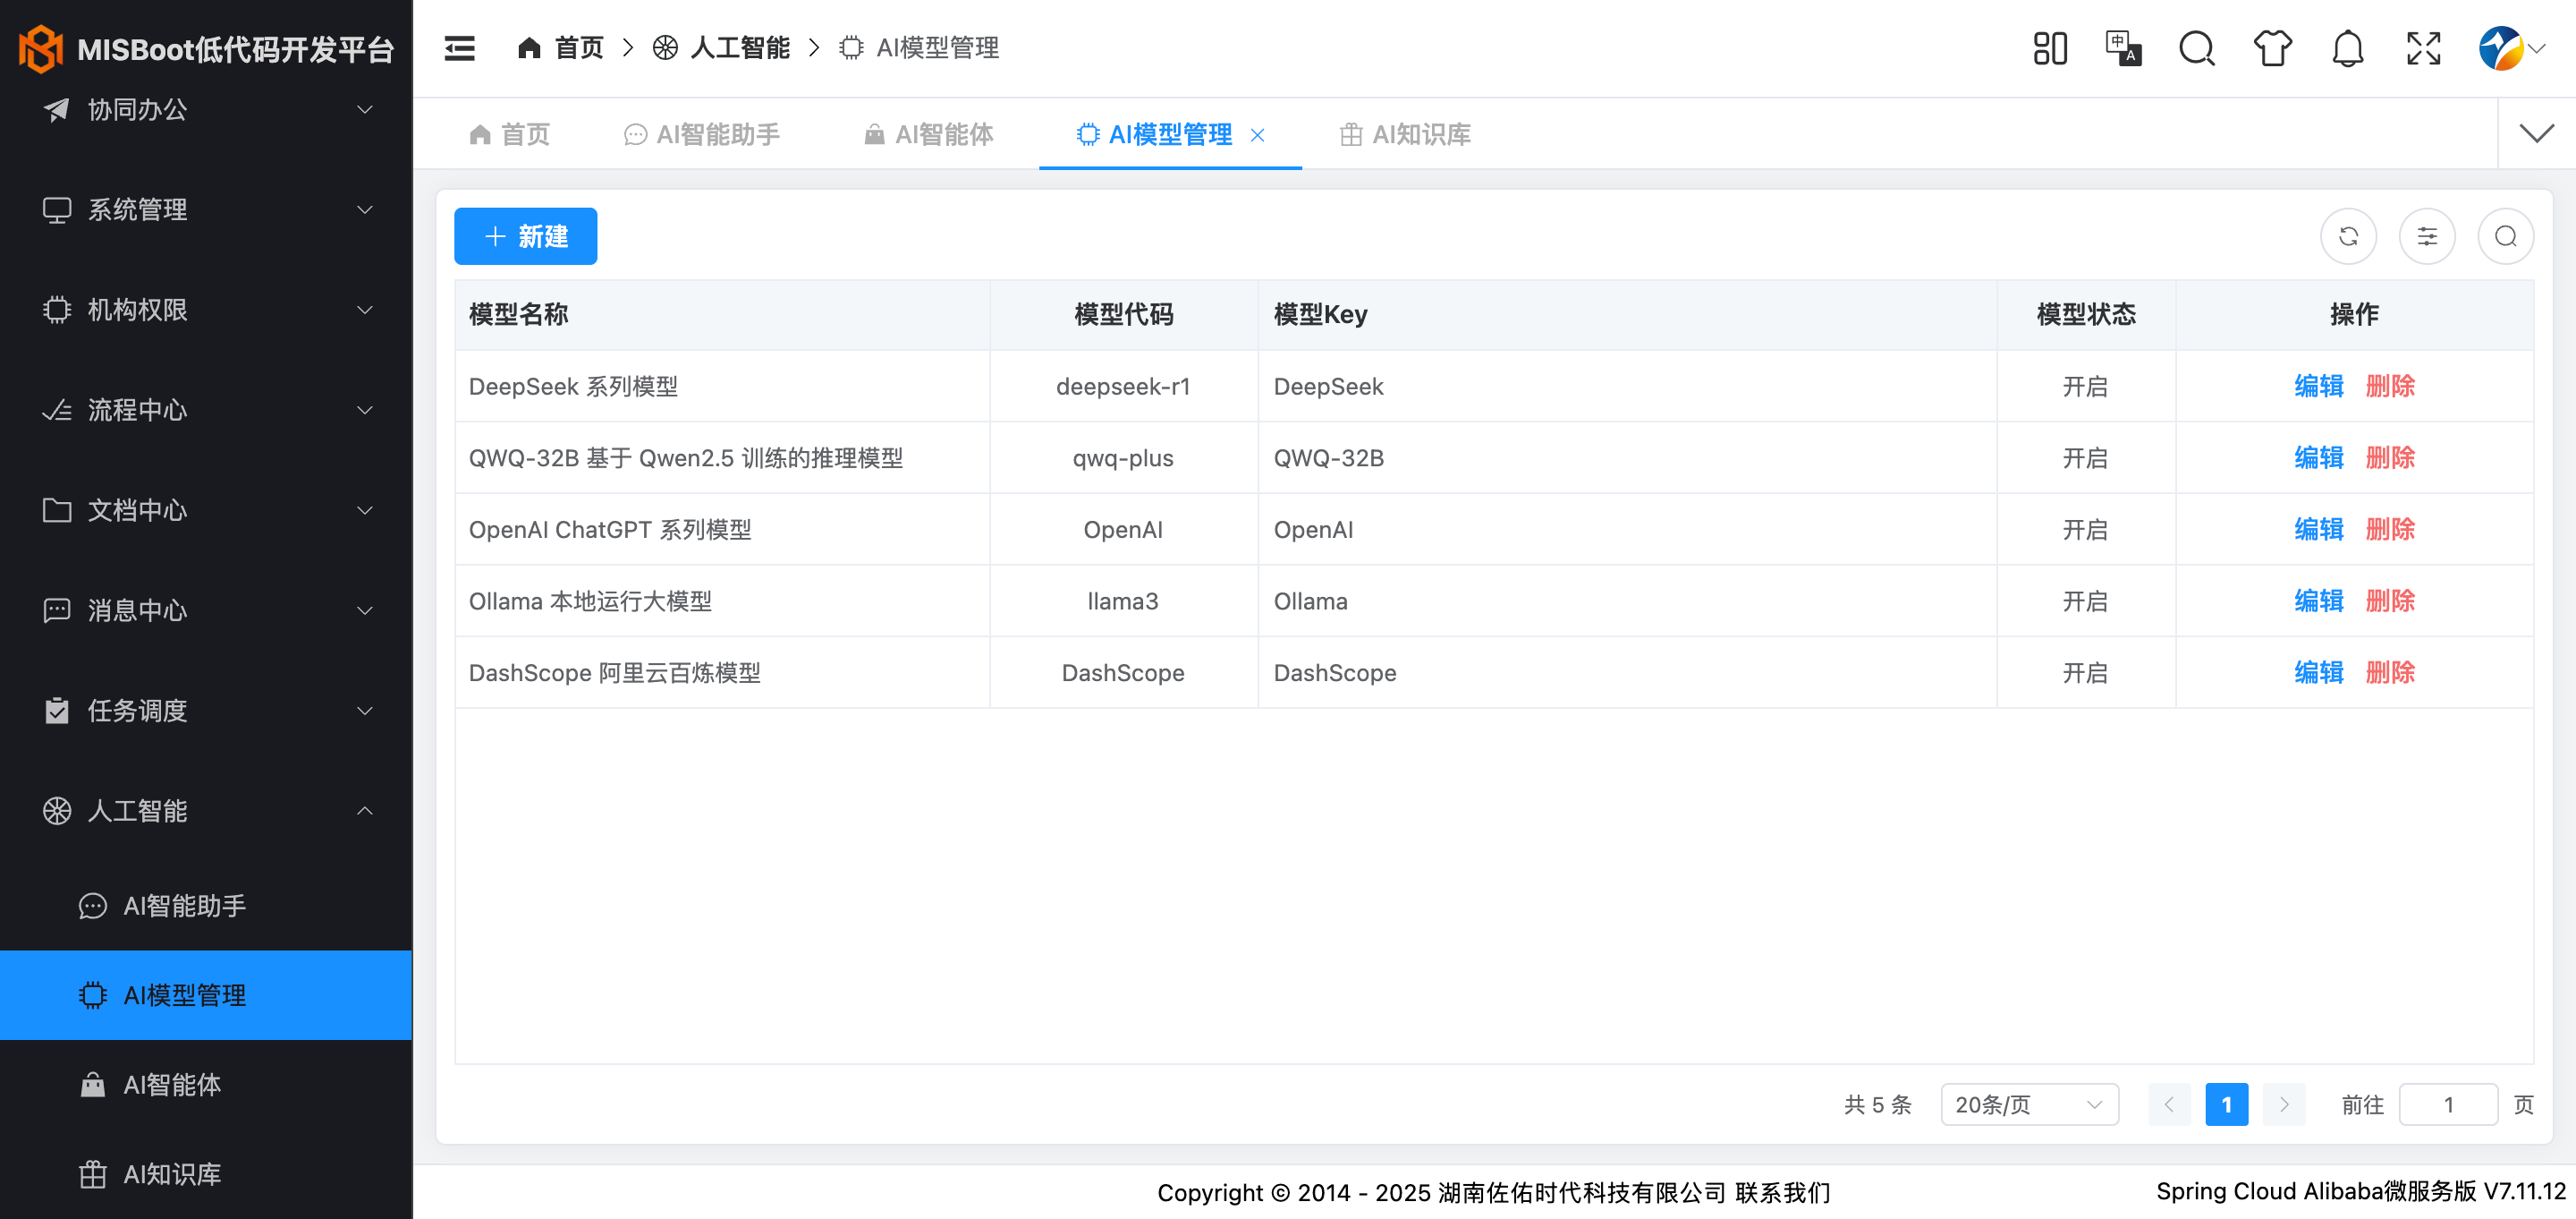Viewport: 2576px width, 1219px height.
Task: Go to previous page arrow
Action: [2169, 1104]
